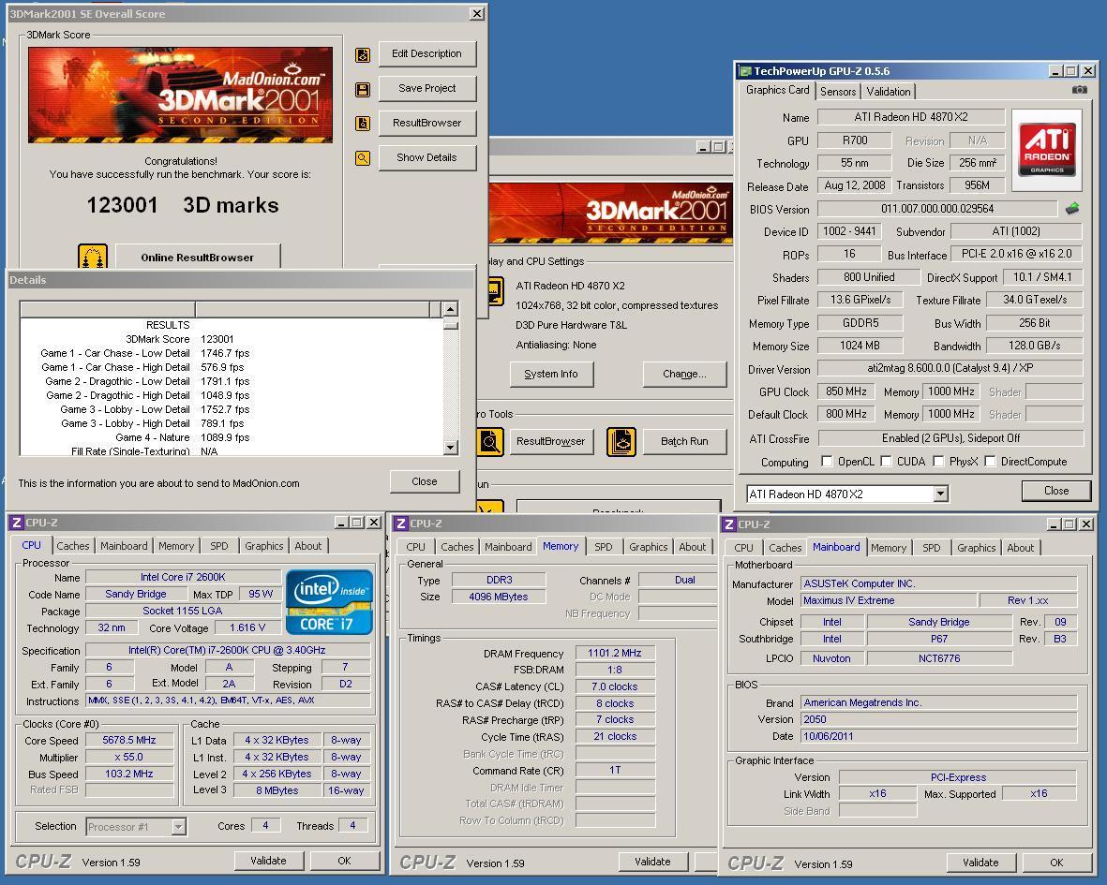The image size is (1107, 885).
Task: Click the Details list scroll-up arrow
Action: pos(451,309)
